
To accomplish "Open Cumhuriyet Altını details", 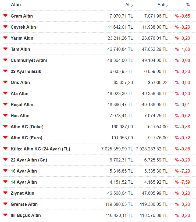I will pos(29,60).
